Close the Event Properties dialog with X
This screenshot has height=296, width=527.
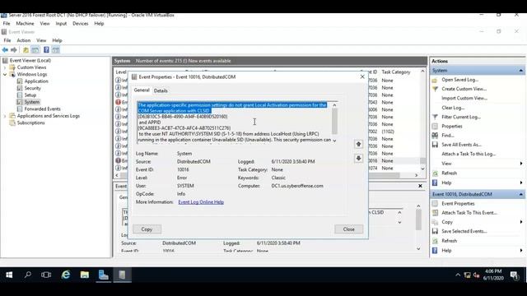coord(362,76)
